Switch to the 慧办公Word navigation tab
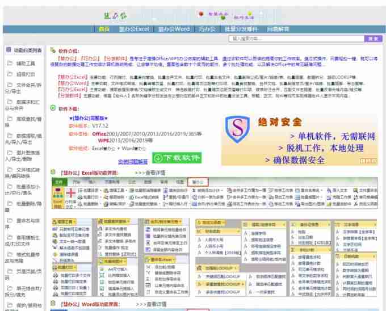 pyautogui.click(x=174, y=29)
